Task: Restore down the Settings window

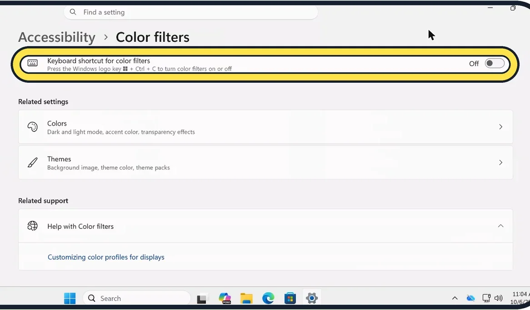Action: pyautogui.click(x=513, y=8)
